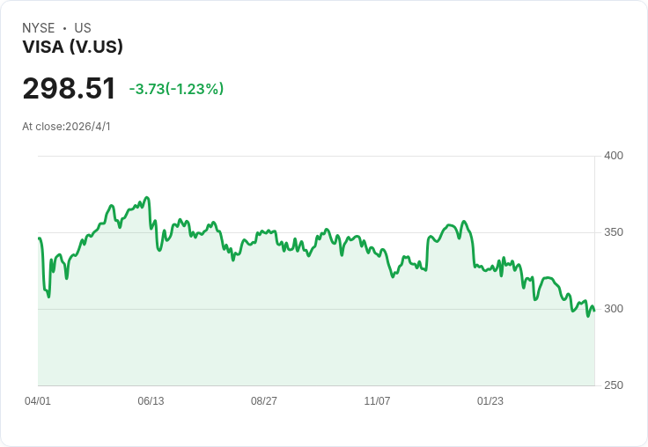The height and width of the screenshot is (447, 648).
Task: Click the NYSE exchange label
Action: tap(38, 28)
